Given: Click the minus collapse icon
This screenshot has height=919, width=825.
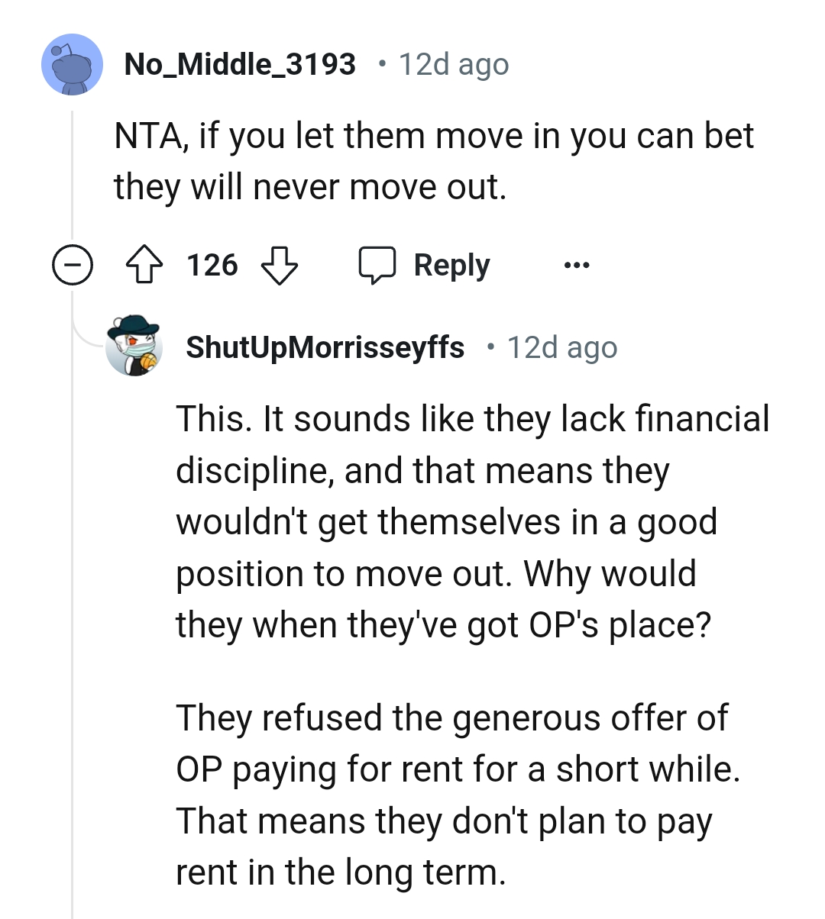Looking at the screenshot, I should coord(73,265).
